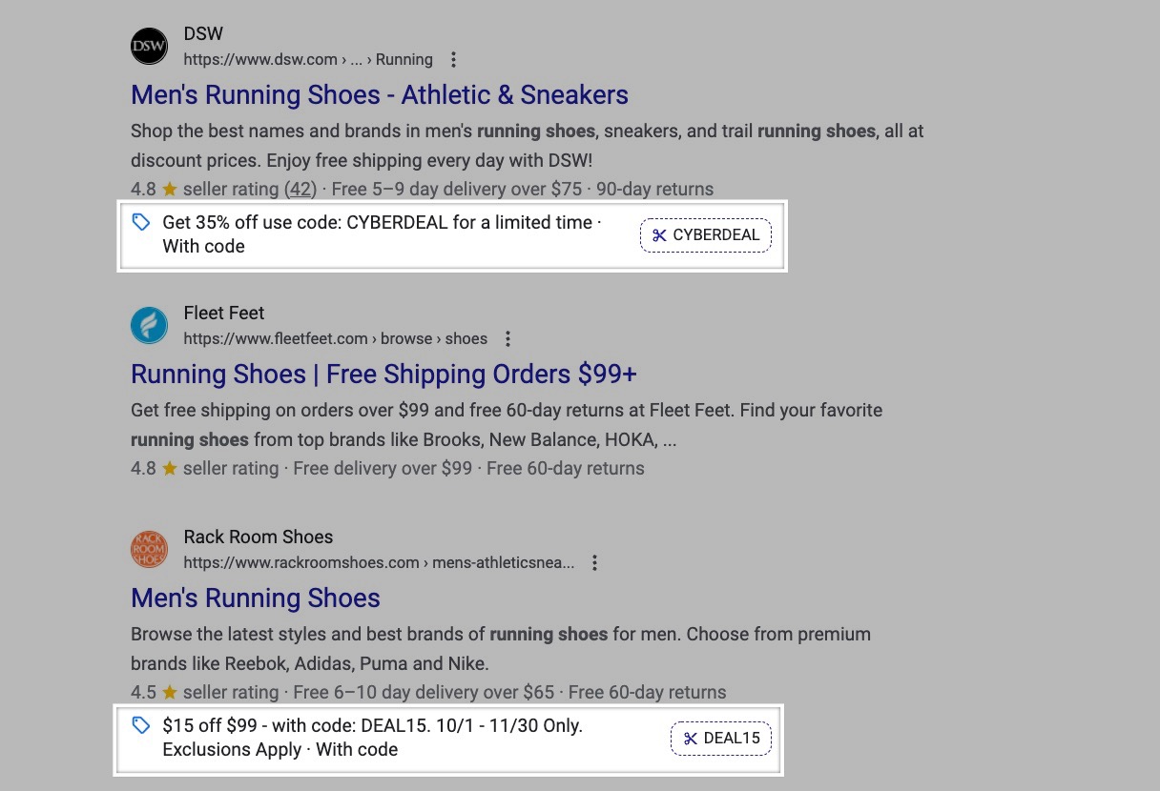Click "Free 5–9 day delivery over $75" text
This screenshot has width=1160, height=791.
(x=457, y=190)
